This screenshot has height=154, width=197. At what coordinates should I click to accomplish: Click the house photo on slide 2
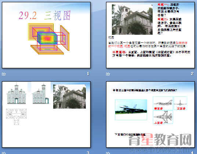(132, 19)
